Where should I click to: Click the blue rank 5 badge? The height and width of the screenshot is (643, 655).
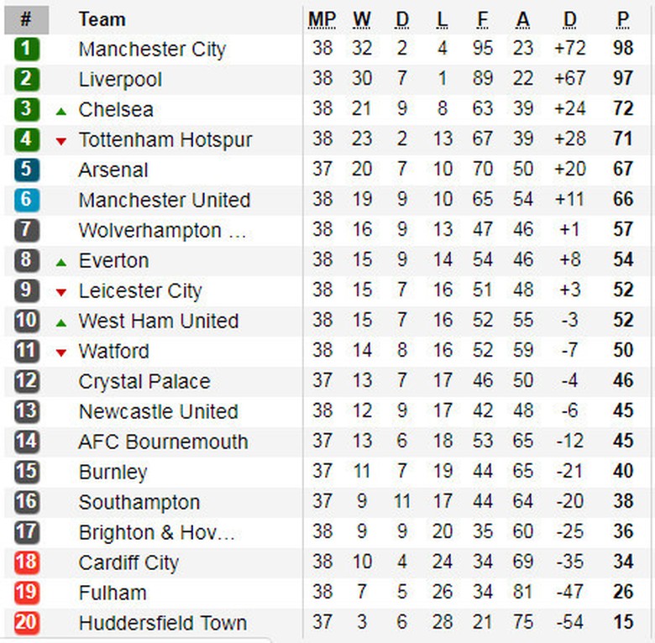[27, 170]
